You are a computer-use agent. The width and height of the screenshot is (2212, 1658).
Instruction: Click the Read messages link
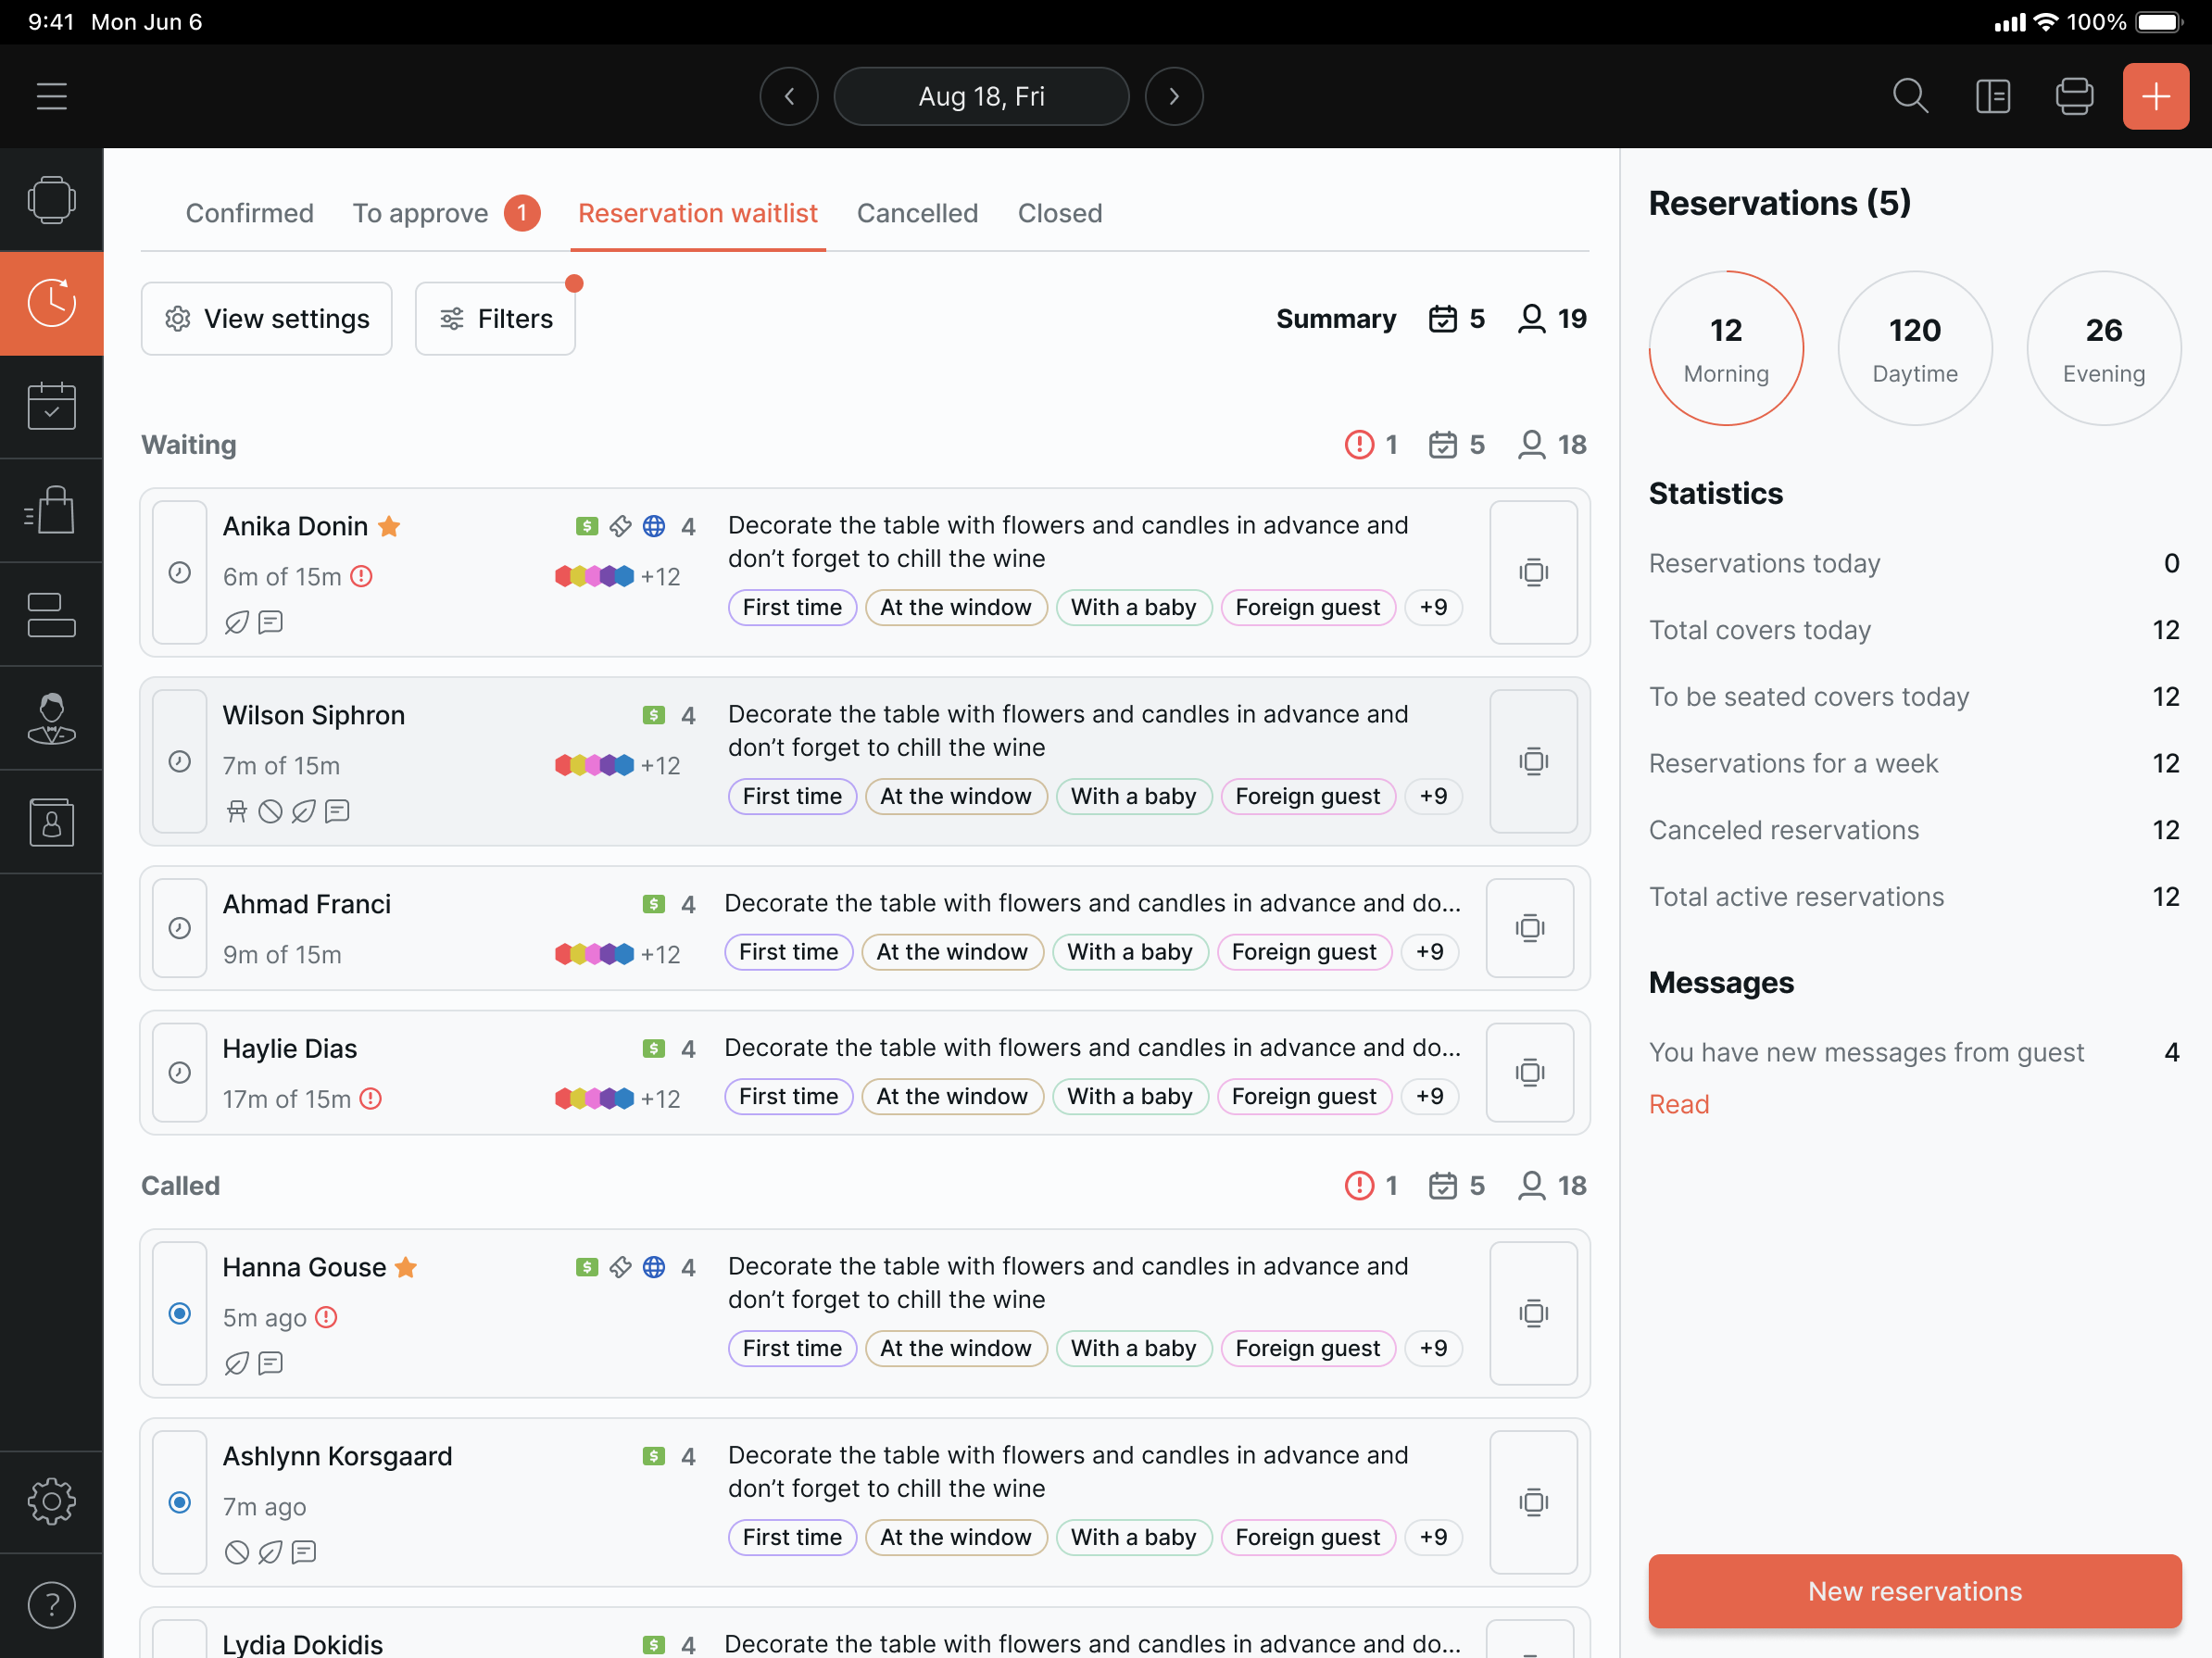[1678, 1104]
